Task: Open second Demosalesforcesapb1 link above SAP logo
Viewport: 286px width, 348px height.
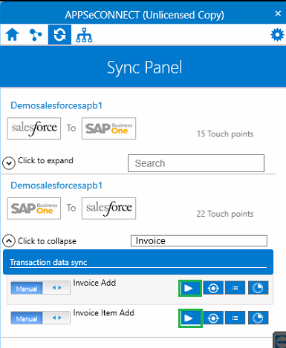Action: (x=56, y=186)
